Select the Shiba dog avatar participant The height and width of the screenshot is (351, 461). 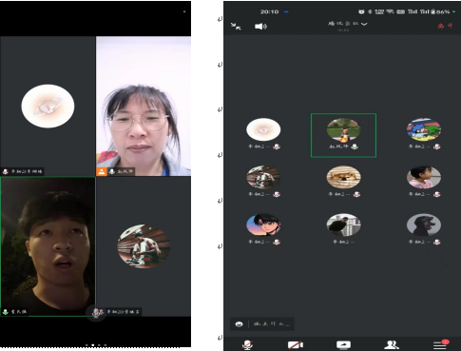click(343, 177)
